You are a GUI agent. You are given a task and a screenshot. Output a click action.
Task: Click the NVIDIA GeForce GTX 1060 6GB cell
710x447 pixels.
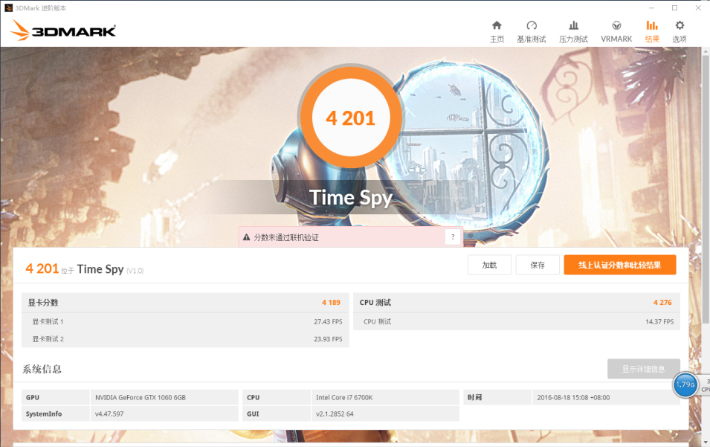click(x=164, y=397)
